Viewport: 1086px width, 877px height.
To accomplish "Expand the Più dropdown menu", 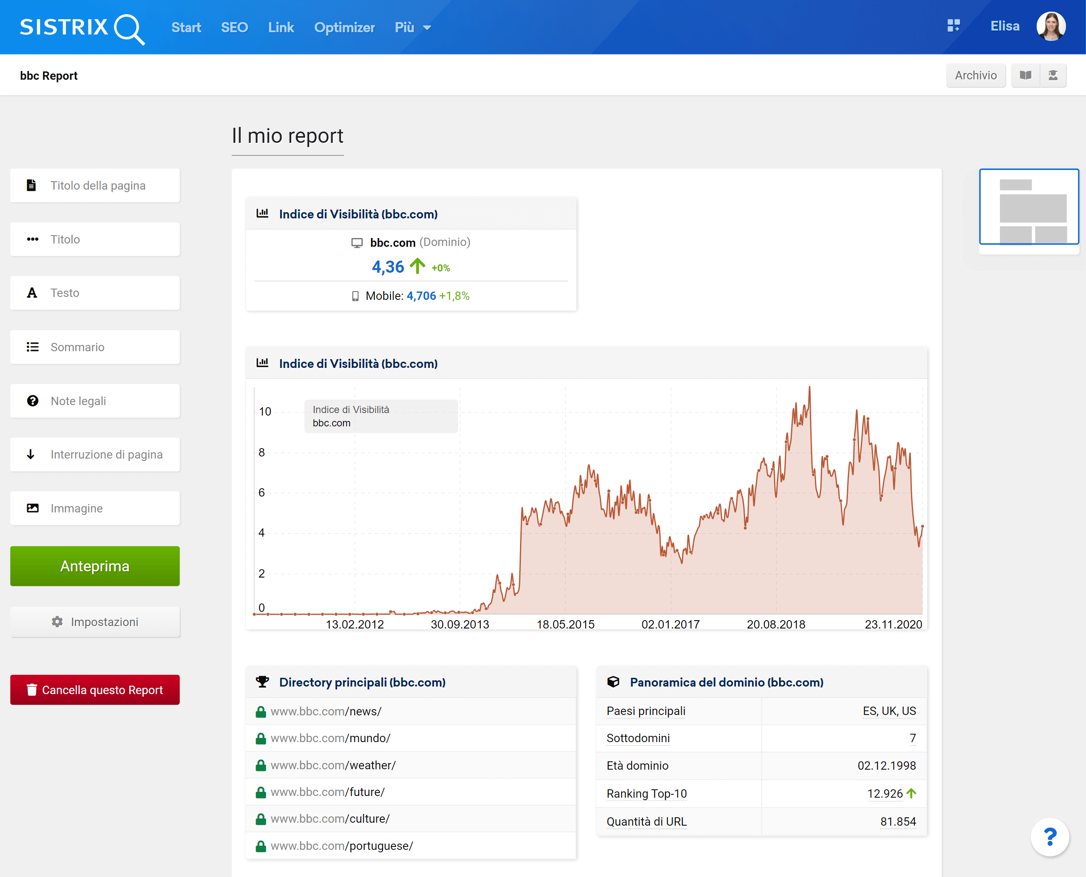I will pos(413,27).
